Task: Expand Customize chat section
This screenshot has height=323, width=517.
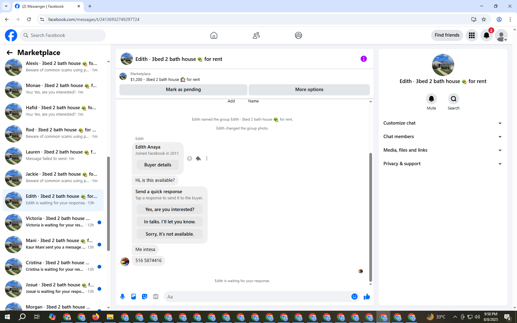Action: [443, 123]
